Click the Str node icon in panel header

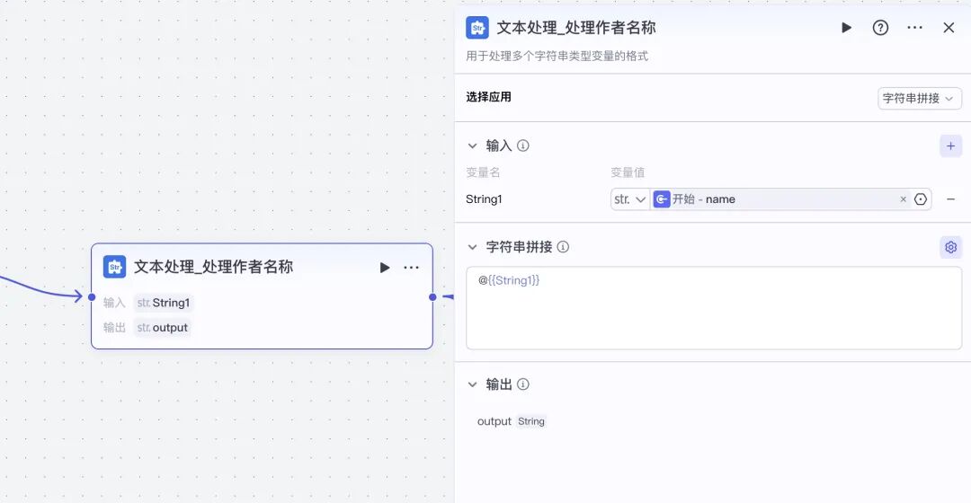(477, 28)
